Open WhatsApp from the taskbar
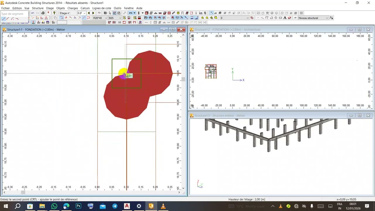Screen dimensions: 375x211 pos(54,206)
